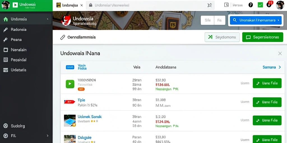Open the notifications icon with red badge
Image resolution: width=287 pixels, height=143 pixels.
[x=270, y=4]
